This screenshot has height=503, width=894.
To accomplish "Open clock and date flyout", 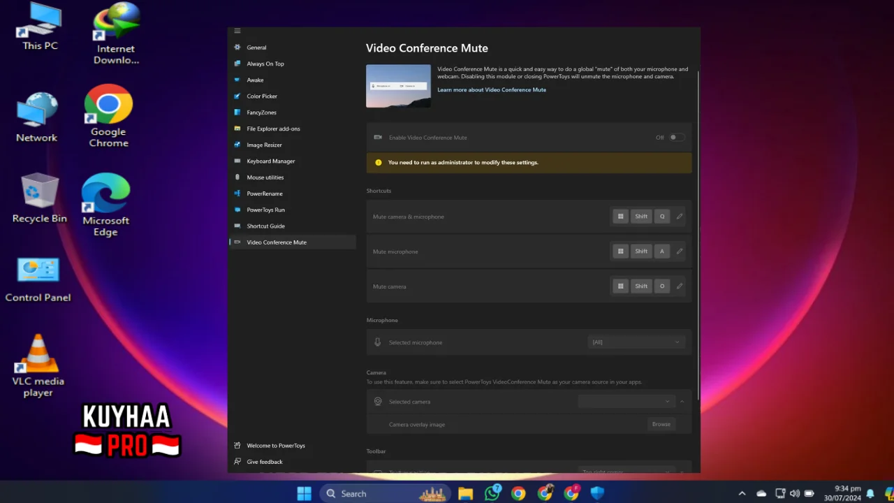I will pos(842,493).
